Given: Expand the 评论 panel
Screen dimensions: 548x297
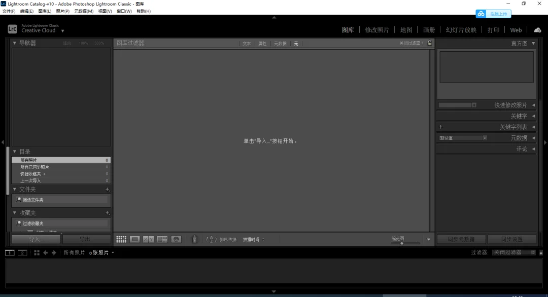Looking at the screenshot, I should [x=533, y=149].
